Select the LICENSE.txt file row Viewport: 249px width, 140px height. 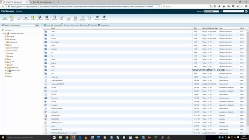[x=145, y=119]
